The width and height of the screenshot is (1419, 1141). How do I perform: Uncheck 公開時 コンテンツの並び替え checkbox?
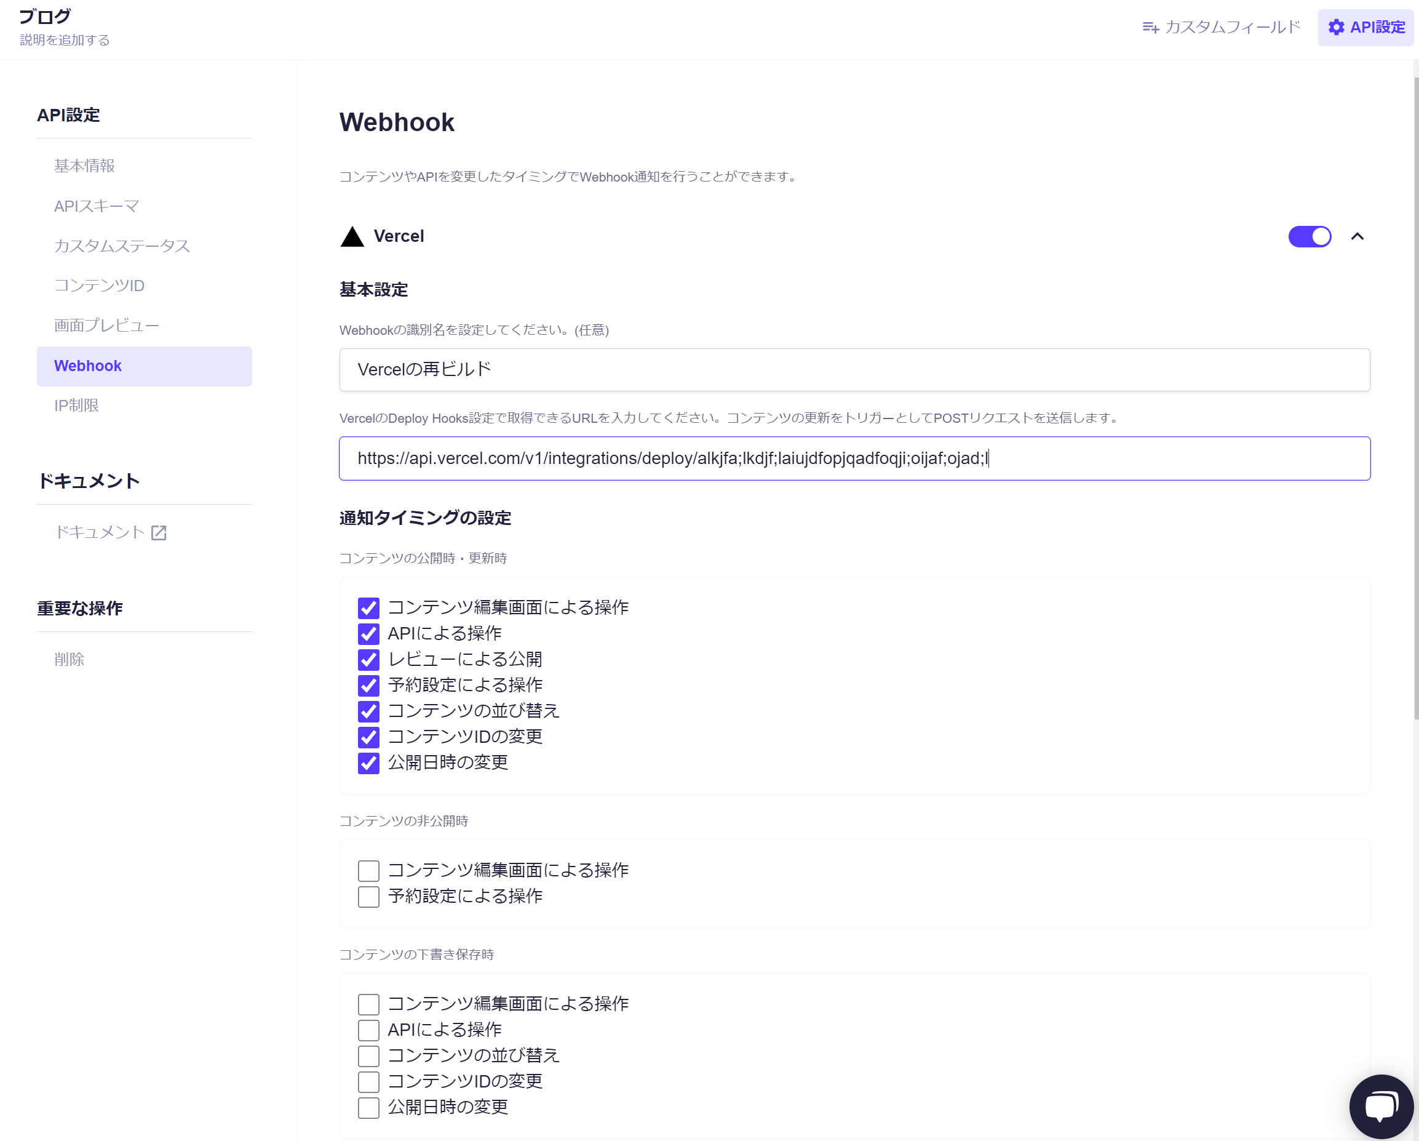point(368,711)
